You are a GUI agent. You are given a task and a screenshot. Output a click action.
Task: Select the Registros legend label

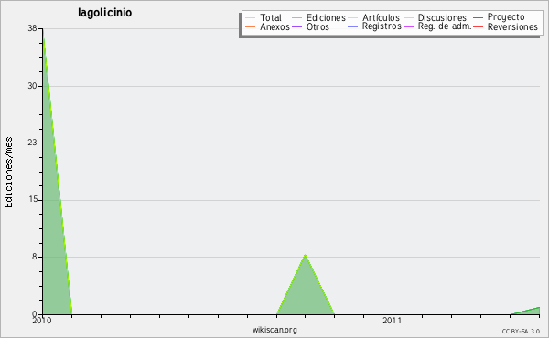(382, 26)
